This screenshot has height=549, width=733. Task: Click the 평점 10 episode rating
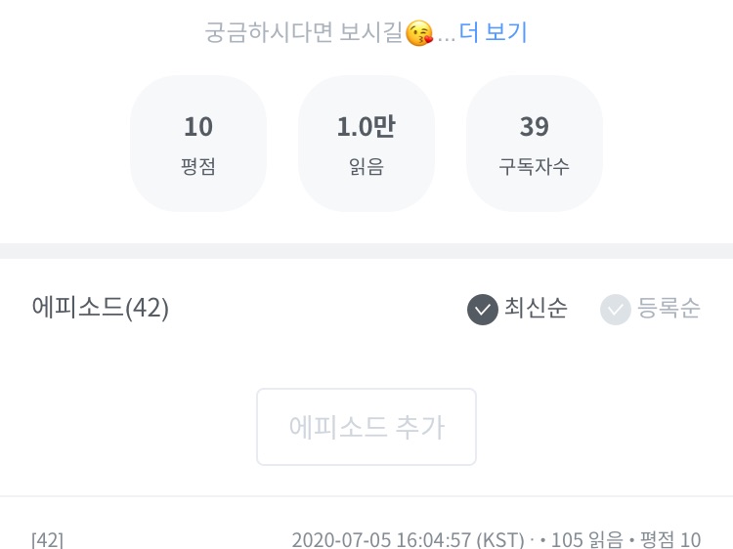coord(670,540)
